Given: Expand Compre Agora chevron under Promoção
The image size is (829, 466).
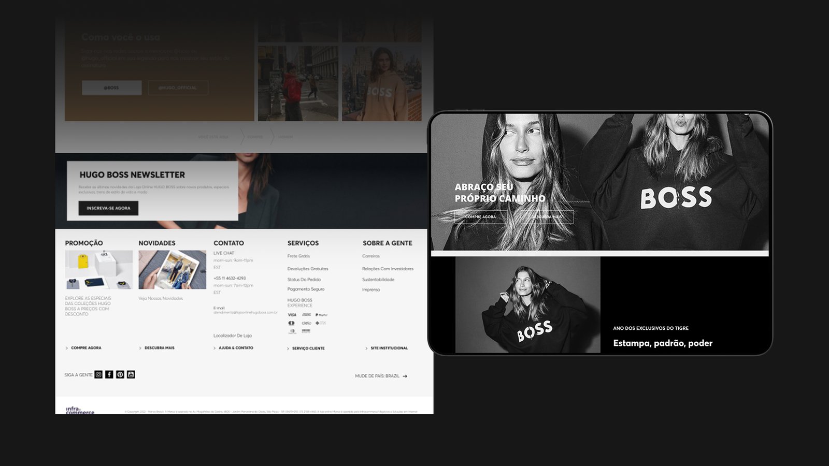Looking at the screenshot, I should (x=67, y=348).
